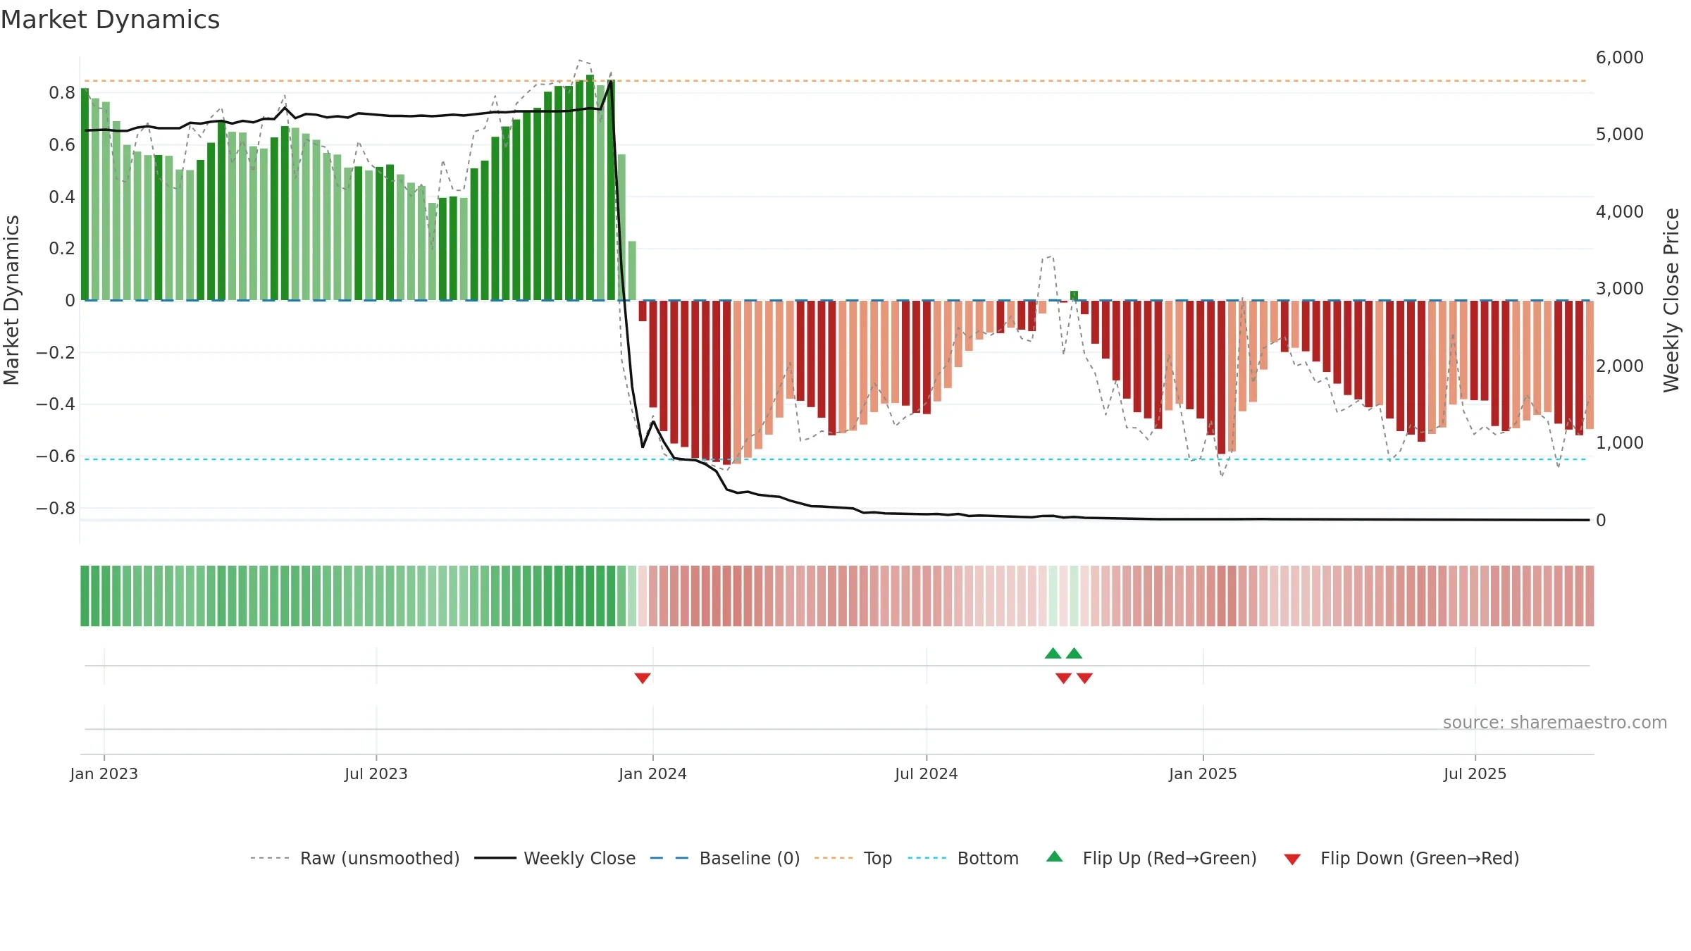This screenshot has width=1691, height=951.
Task: Click the single green bar after Jul 2024
Action: click(x=1074, y=296)
